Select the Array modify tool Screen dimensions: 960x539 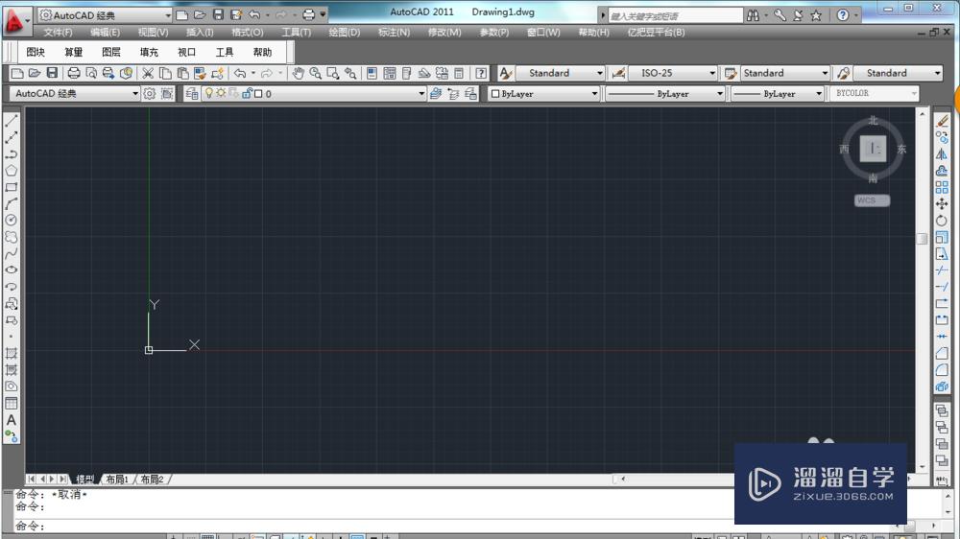pyautogui.click(x=942, y=188)
